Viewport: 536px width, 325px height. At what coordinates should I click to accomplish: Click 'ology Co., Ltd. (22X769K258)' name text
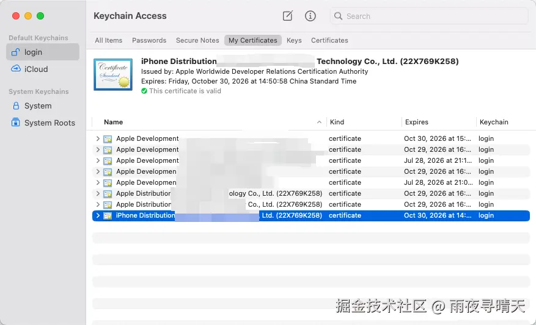[x=276, y=193]
